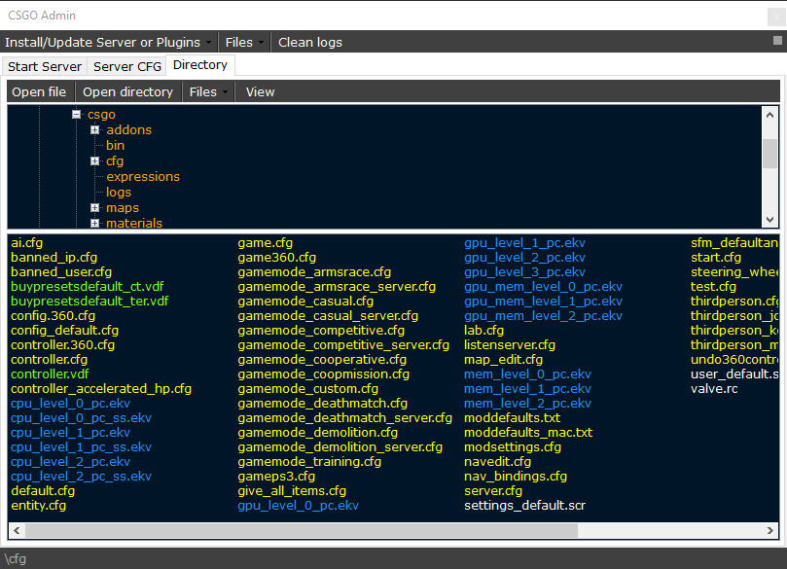Select file cpu_level_0_pc.ekv
This screenshot has height=569, width=787.
point(70,403)
